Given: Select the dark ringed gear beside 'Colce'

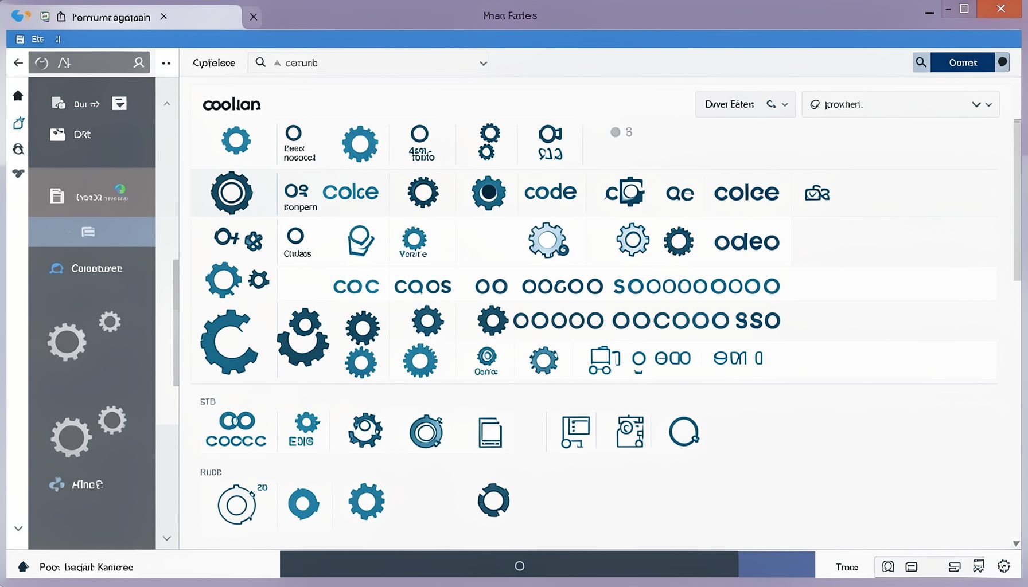Looking at the screenshot, I should coord(231,193).
